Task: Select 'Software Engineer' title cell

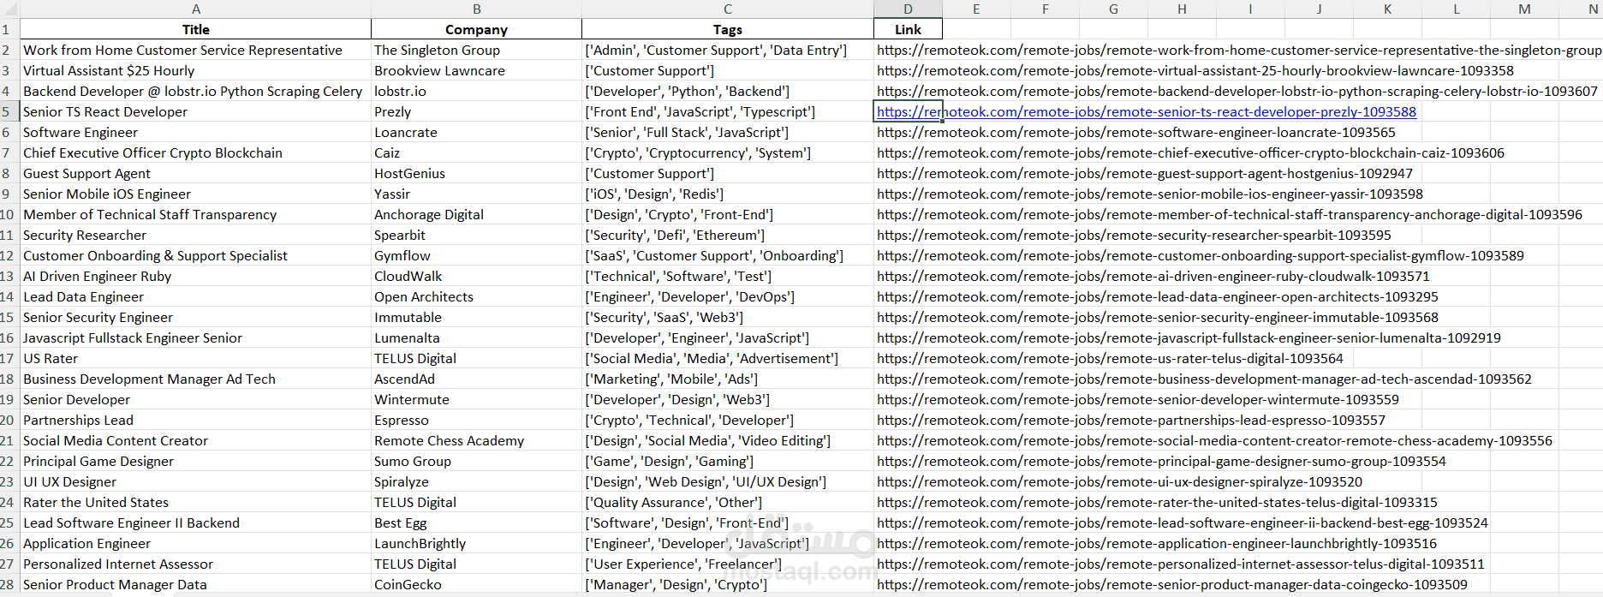Action: (195, 132)
